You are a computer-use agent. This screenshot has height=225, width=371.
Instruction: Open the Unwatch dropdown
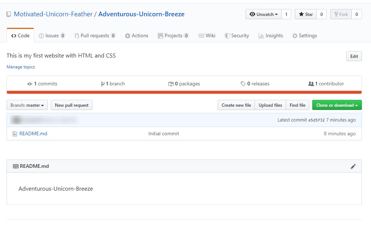click(x=264, y=14)
